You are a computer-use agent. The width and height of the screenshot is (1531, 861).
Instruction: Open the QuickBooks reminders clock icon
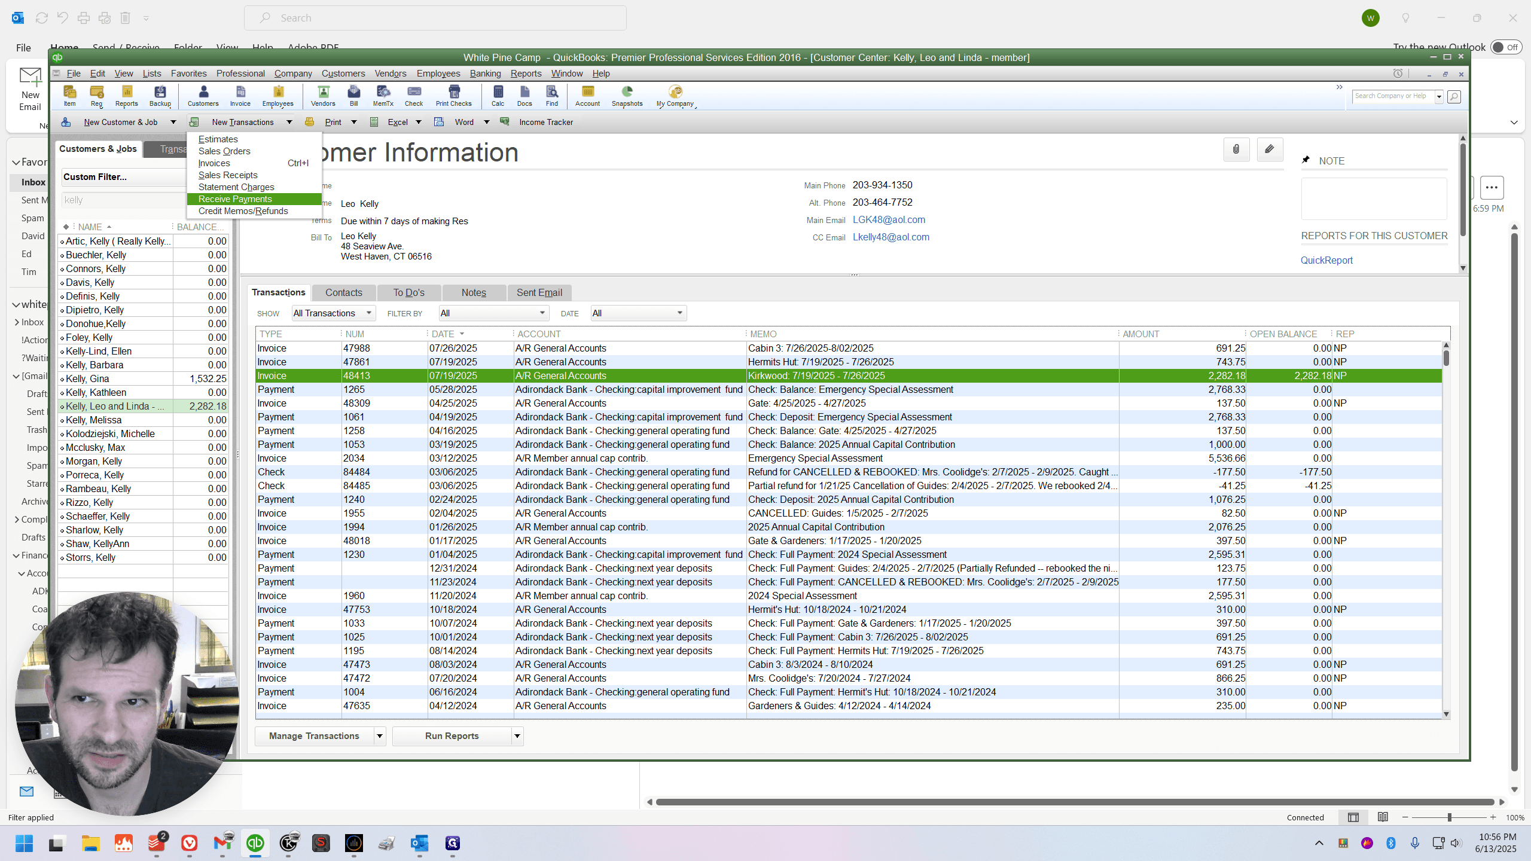(1398, 74)
